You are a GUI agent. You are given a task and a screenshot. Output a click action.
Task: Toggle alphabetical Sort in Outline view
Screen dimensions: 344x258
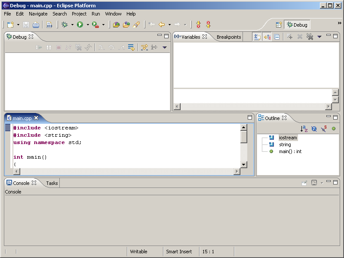point(304,129)
